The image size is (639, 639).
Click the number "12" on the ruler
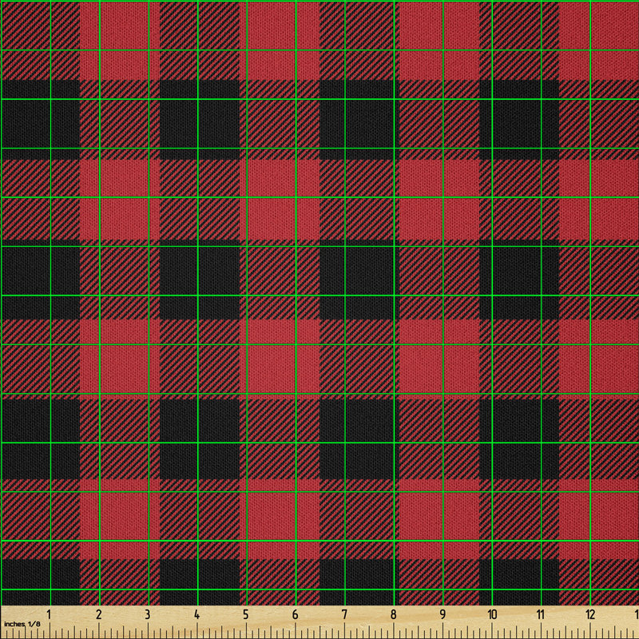click(x=590, y=614)
